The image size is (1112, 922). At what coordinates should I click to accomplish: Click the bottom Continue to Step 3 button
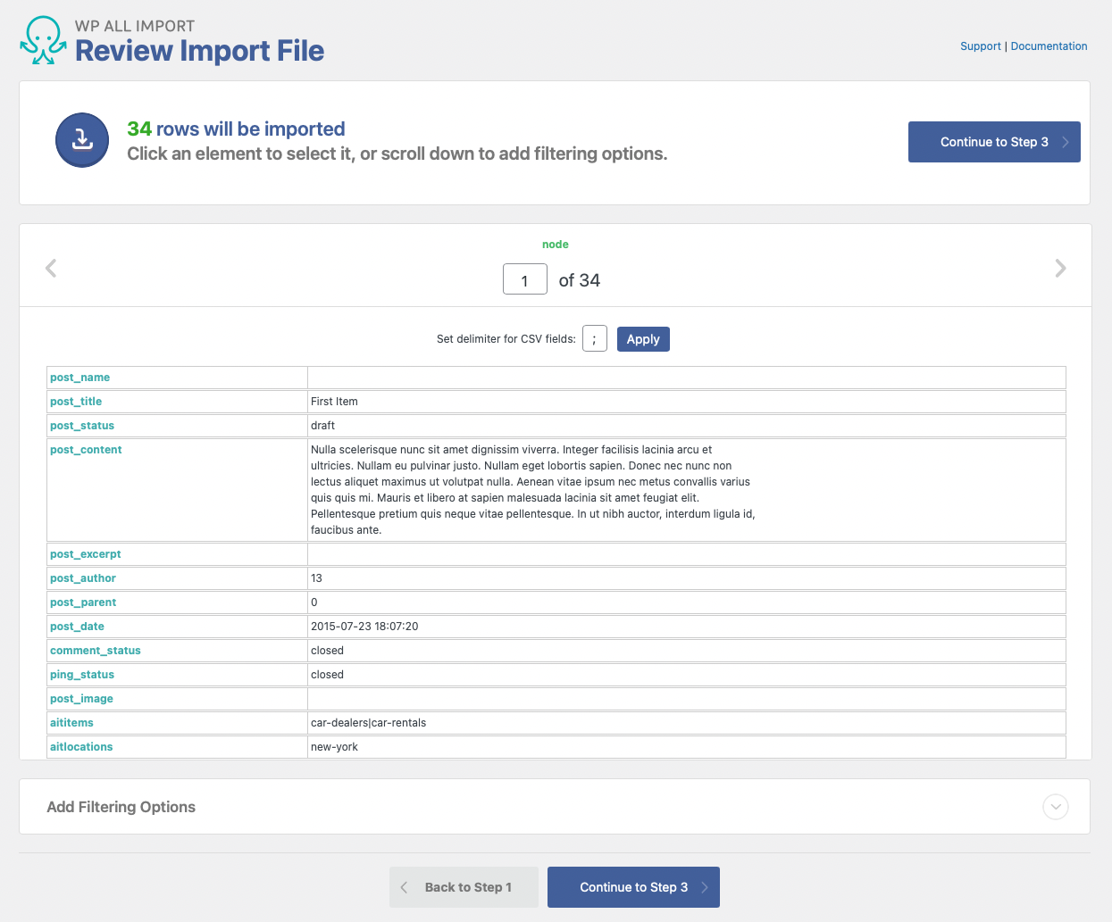click(x=633, y=887)
